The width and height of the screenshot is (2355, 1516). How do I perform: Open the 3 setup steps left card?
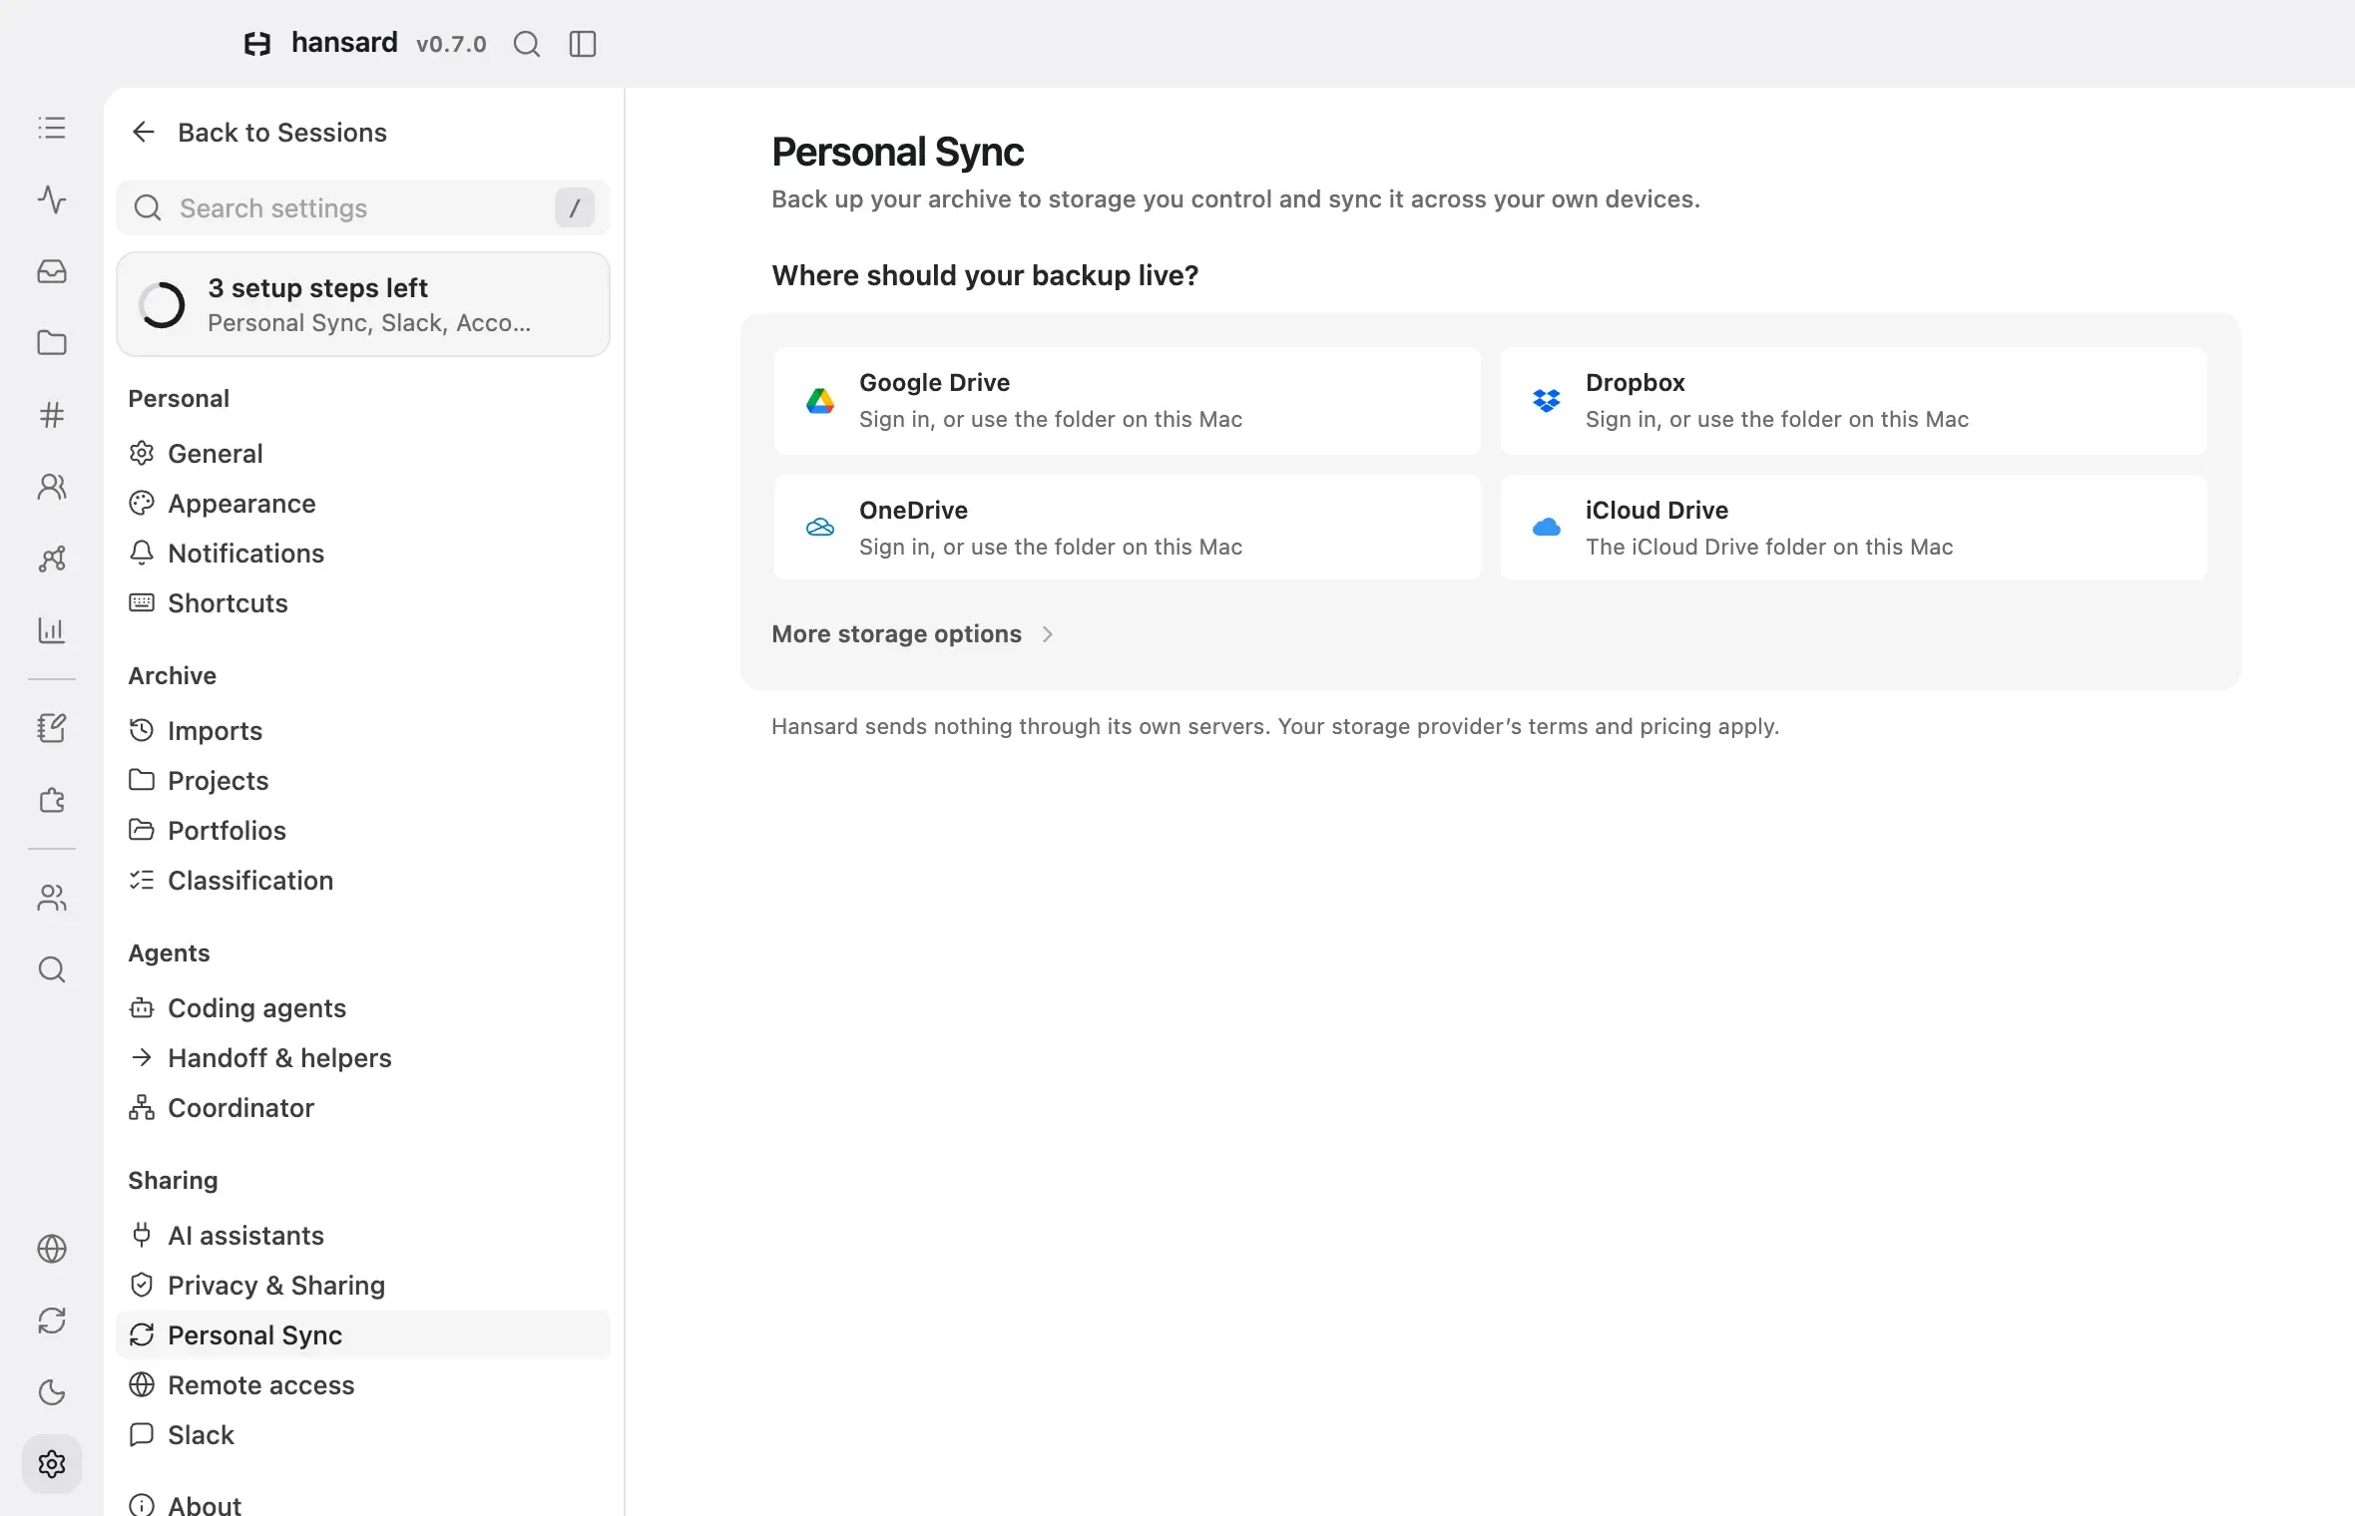tap(363, 304)
